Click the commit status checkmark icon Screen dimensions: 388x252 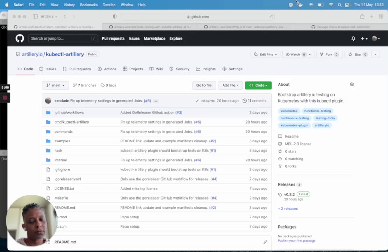[x=197, y=101]
